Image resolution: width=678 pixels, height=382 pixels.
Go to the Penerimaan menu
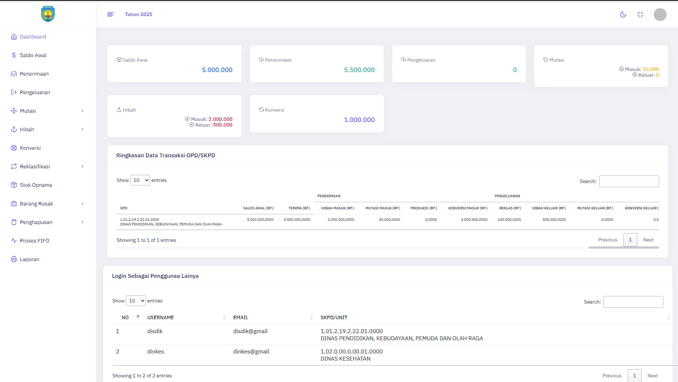(x=34, y=74)
